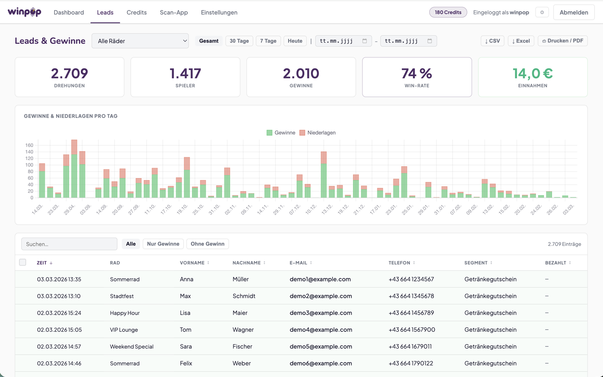Sort the table by E-MAIL column
The height and width of the screenshot is (377, 603).
(x=311, y=263)
